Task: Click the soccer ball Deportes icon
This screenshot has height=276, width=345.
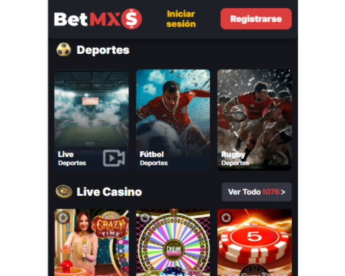Action: pyautogui.click(x=63, y=50)
